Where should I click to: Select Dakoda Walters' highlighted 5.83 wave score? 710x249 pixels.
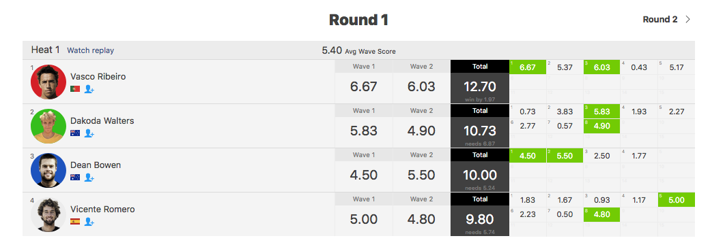tap(601, 112)
